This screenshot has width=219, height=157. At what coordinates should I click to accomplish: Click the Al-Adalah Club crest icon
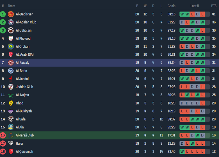(11, 22)
